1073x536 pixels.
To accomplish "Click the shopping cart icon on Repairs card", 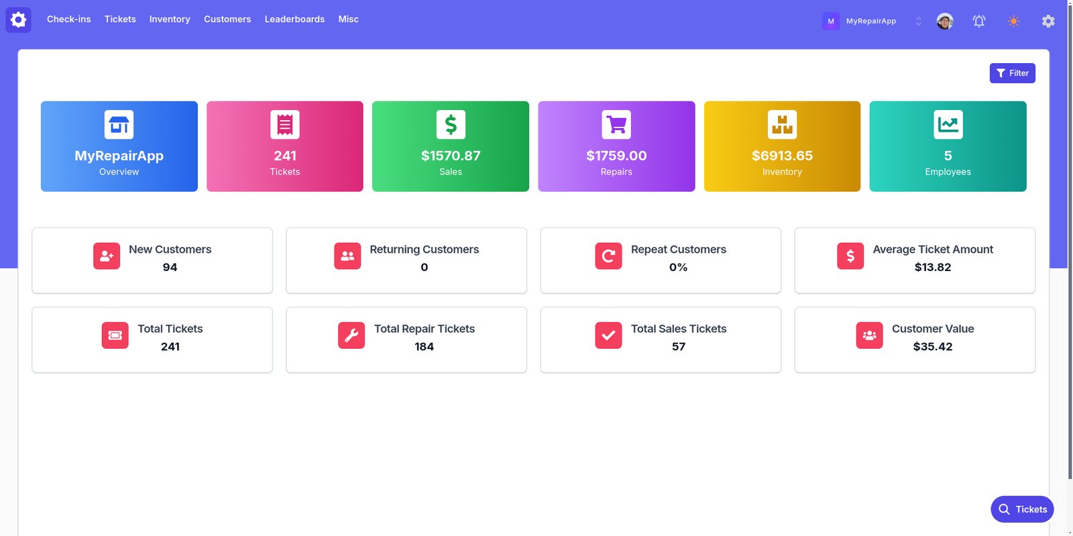I will (616, 125).
